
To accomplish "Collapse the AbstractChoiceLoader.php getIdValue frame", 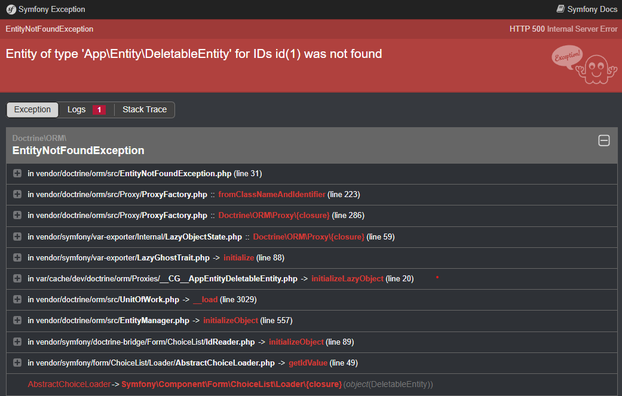I will [x=17, y=363].
